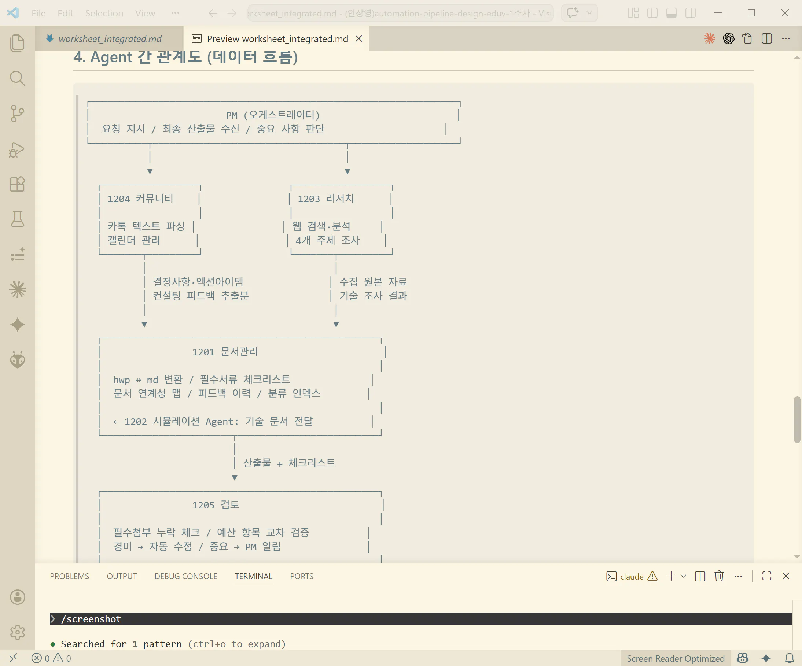Click the ChatGPT Codex icon in editor toolbar
The height and width of the screenshot is (666, 802).
728,38
